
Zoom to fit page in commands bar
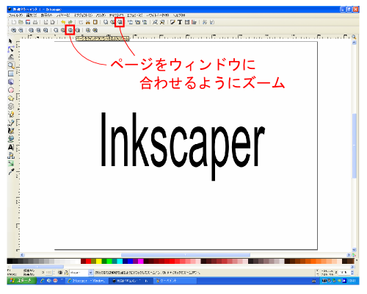(120, 22)
